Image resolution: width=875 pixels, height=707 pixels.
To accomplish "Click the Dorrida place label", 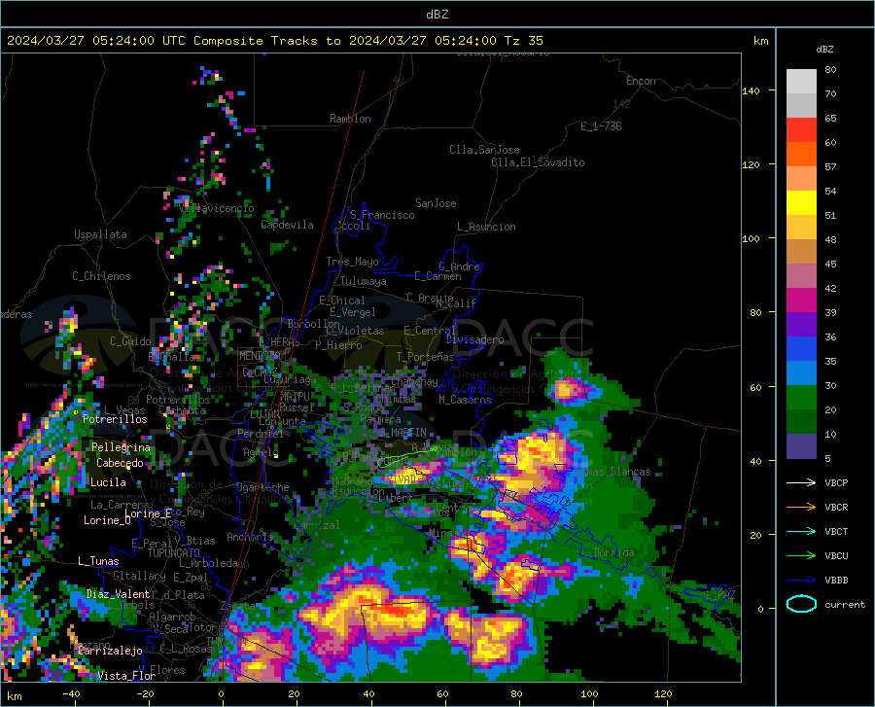I will click(613, 552).
